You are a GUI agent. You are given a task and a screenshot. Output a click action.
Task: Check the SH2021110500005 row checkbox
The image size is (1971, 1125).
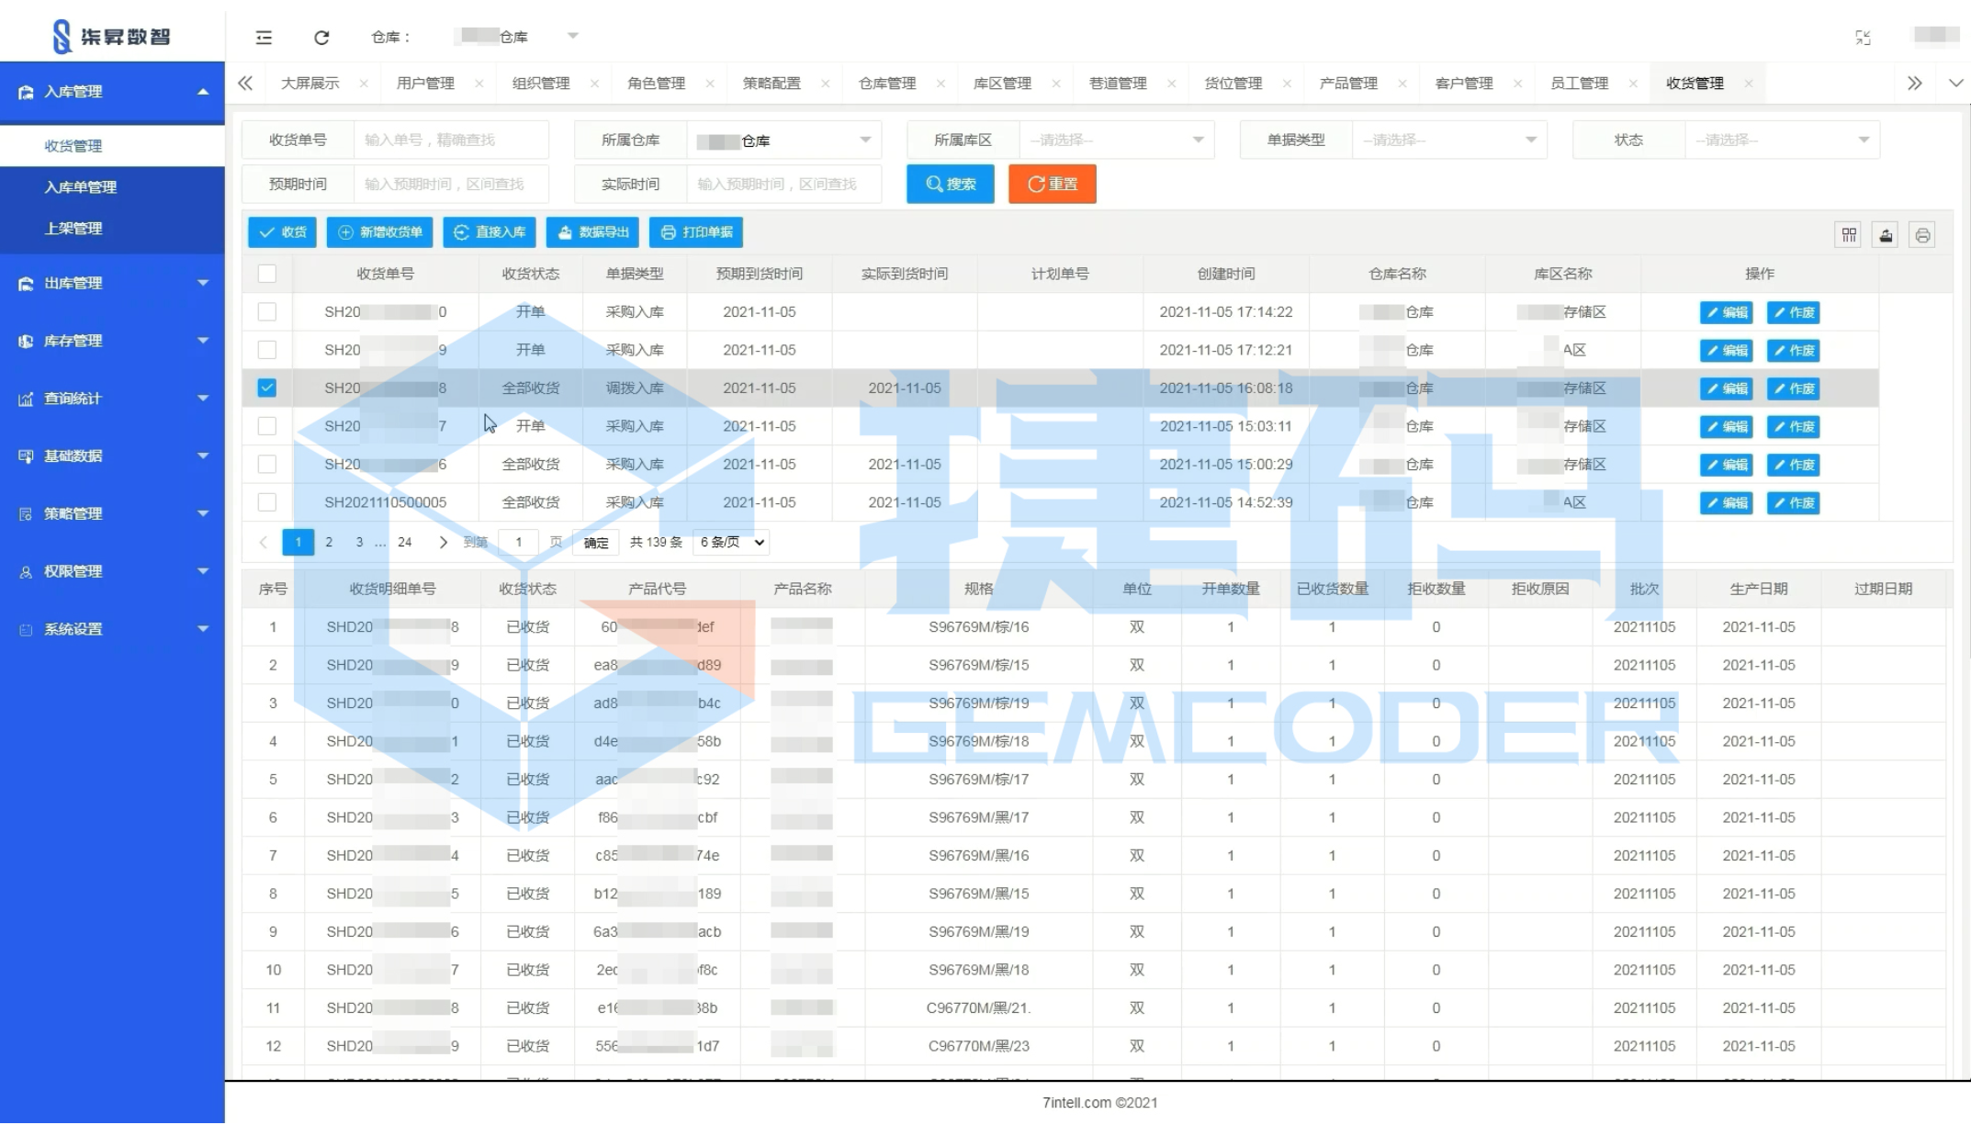[x=267, y=502]
